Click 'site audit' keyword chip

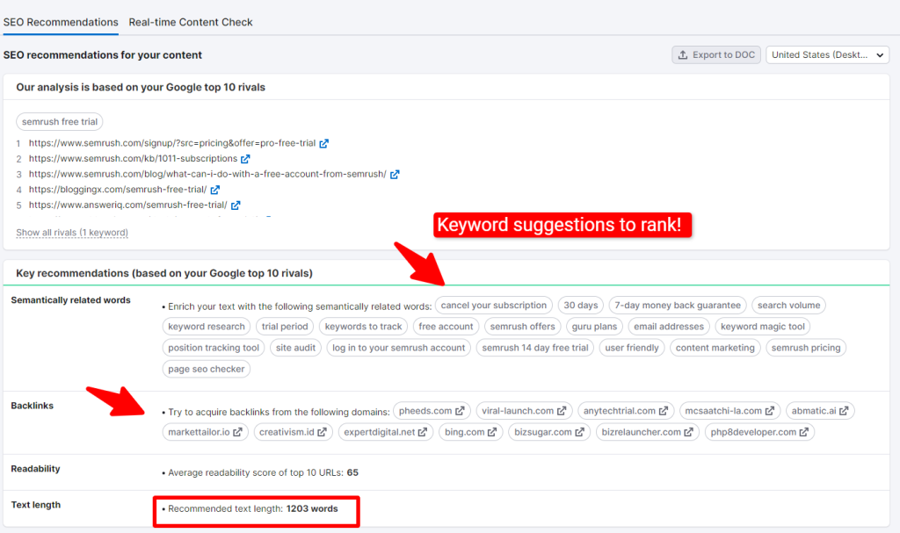pos(295,348)
